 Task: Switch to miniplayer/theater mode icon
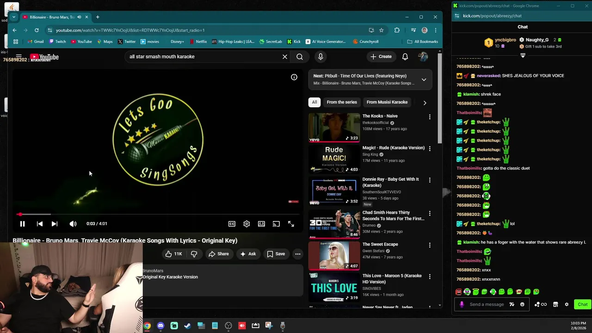261,224
